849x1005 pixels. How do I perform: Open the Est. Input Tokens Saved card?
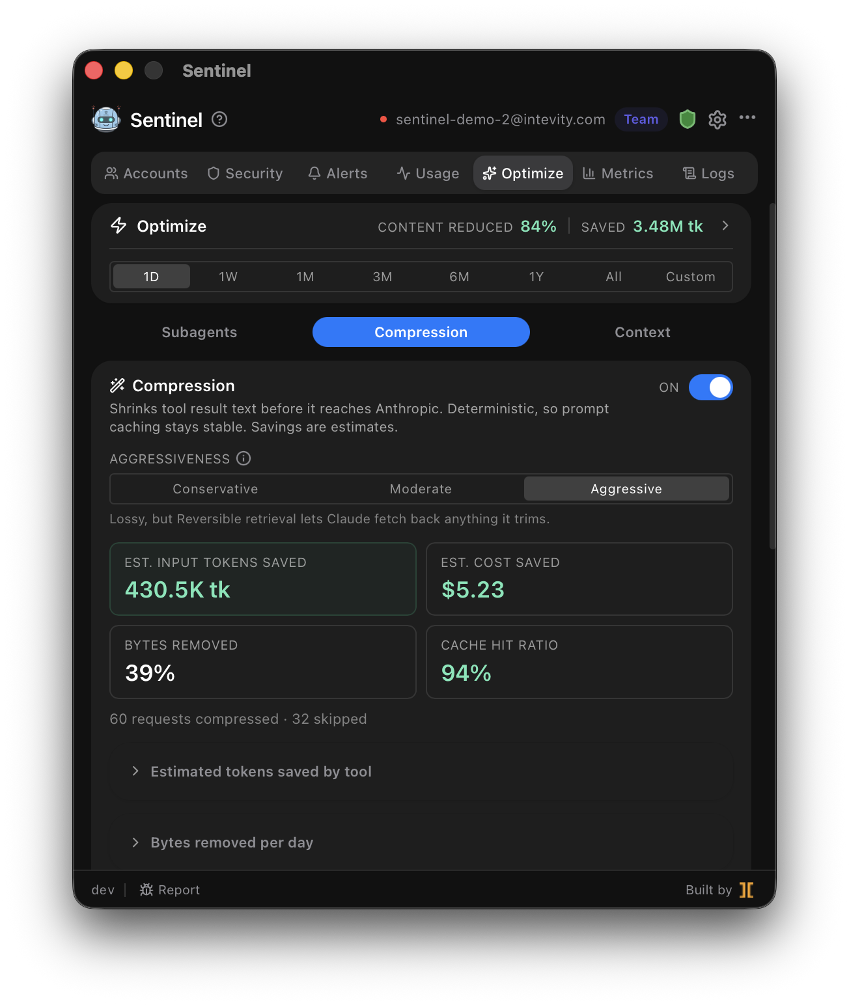click(263, 579)
